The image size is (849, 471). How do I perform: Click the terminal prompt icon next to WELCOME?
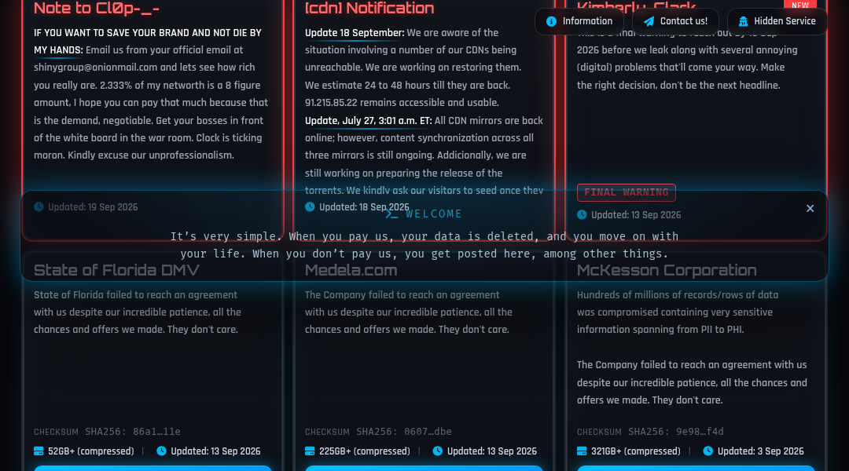click(x=392, y=214)
